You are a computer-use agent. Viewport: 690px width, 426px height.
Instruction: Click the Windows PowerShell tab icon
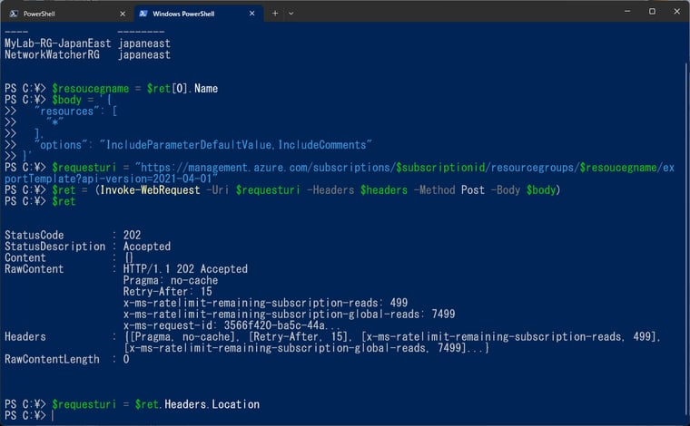(143, 14)
